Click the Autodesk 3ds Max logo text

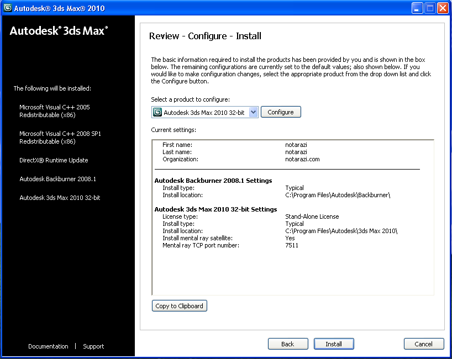59,30
